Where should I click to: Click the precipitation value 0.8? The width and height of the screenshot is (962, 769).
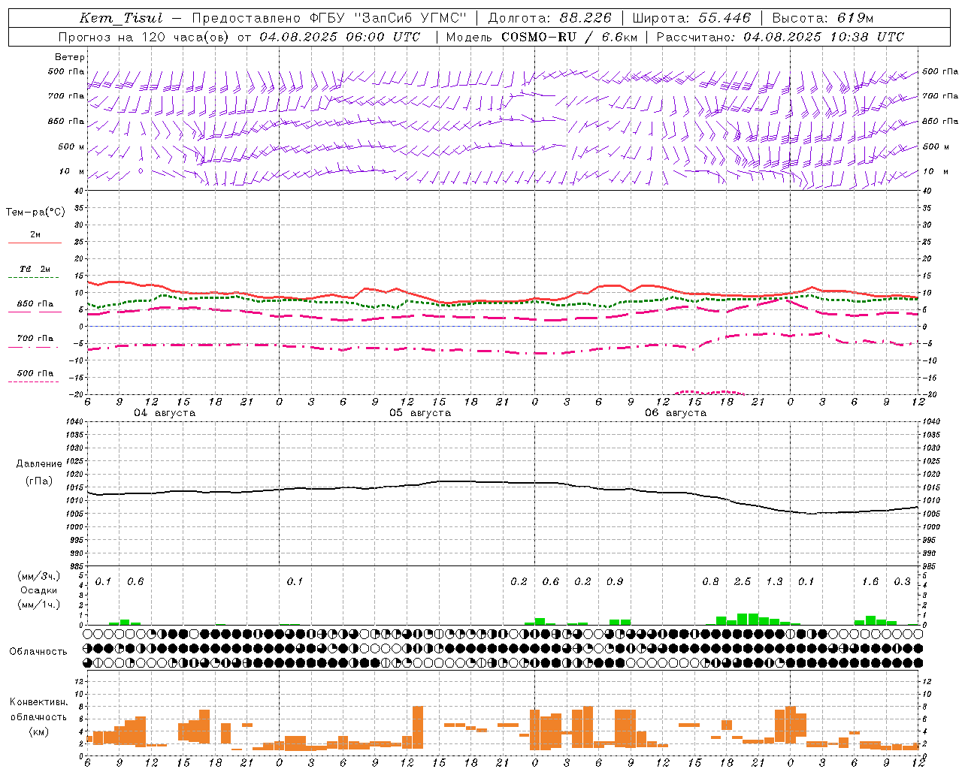(710, 582)
